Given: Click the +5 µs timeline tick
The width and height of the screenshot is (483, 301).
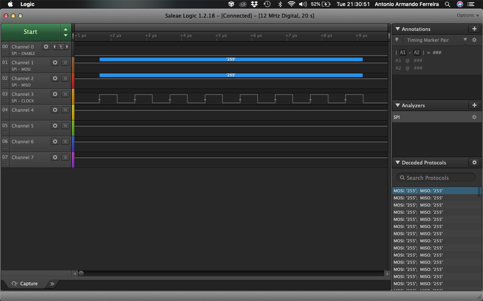Looking at the screenshot, I should click(x=221, y=36).
